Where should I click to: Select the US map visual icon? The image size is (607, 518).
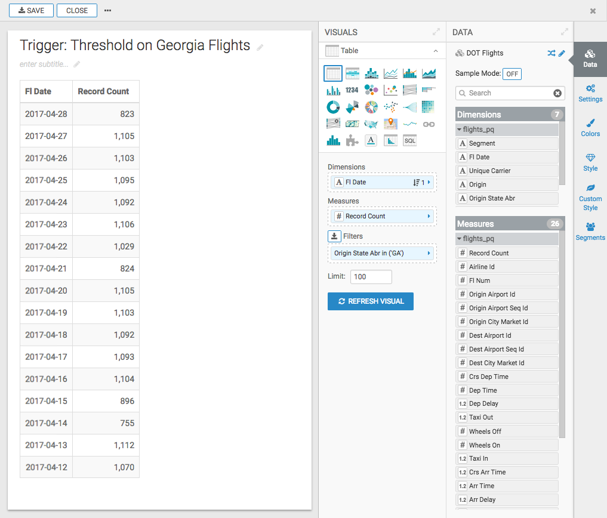pyautogui.click(x=371, y=124)
